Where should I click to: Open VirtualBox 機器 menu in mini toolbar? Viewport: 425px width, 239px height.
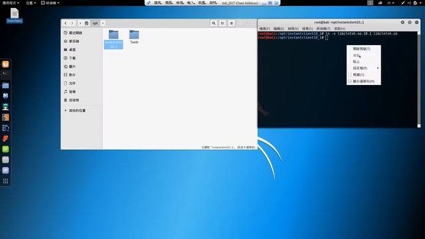(x=169, y=3)
